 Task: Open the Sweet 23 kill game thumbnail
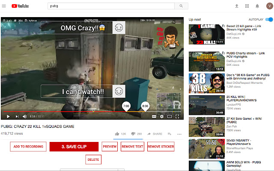(206, 34)
